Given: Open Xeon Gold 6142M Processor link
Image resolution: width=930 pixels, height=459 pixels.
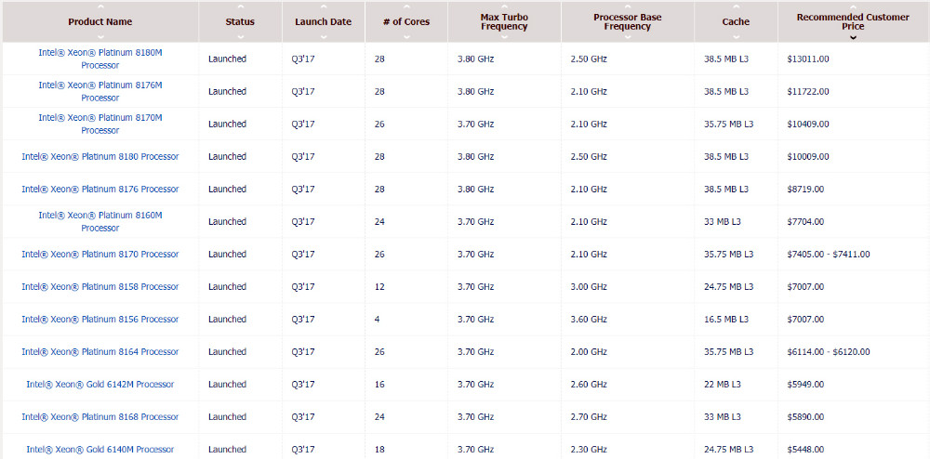Looking at the screenshot, I should (x=100, y=385).
